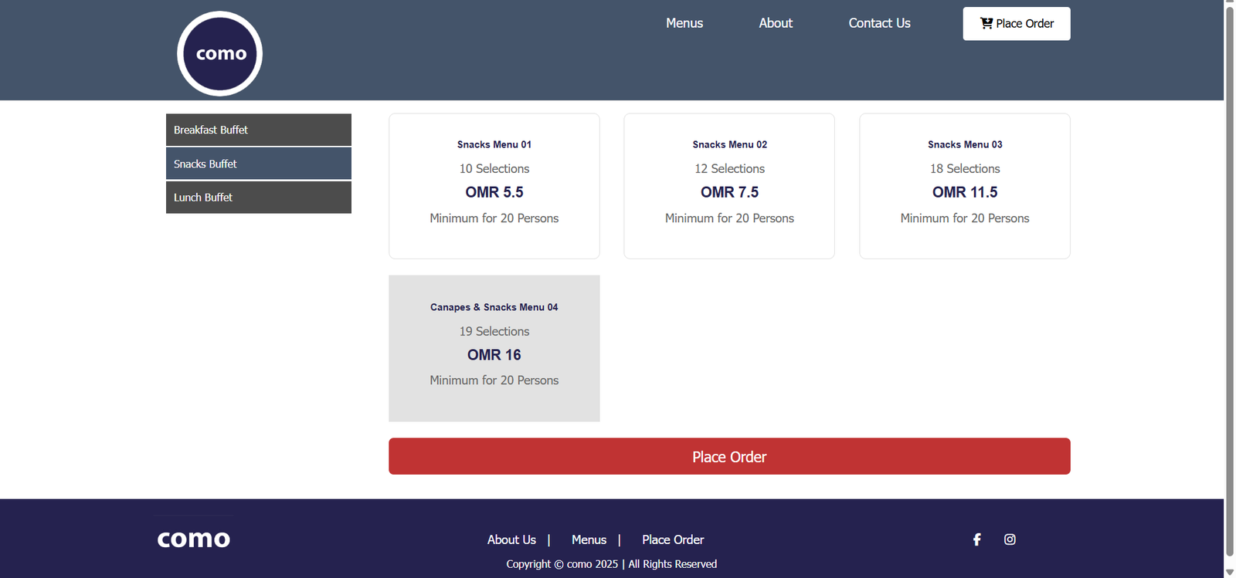Select the Breakfast Buffet category

tap(258, 130)
